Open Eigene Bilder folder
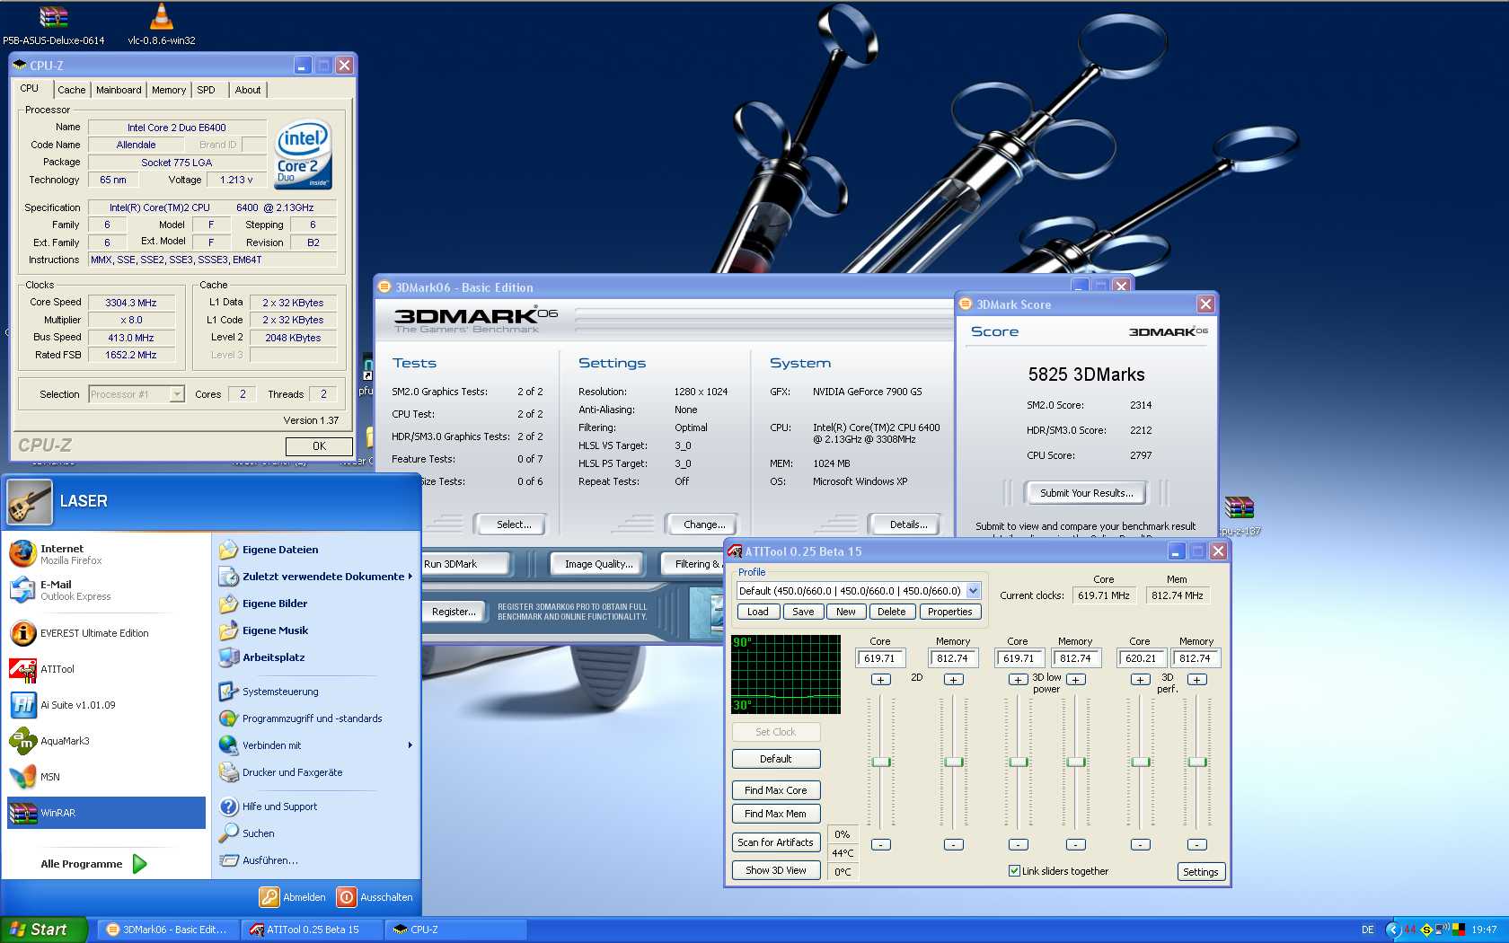 [274, 604]
